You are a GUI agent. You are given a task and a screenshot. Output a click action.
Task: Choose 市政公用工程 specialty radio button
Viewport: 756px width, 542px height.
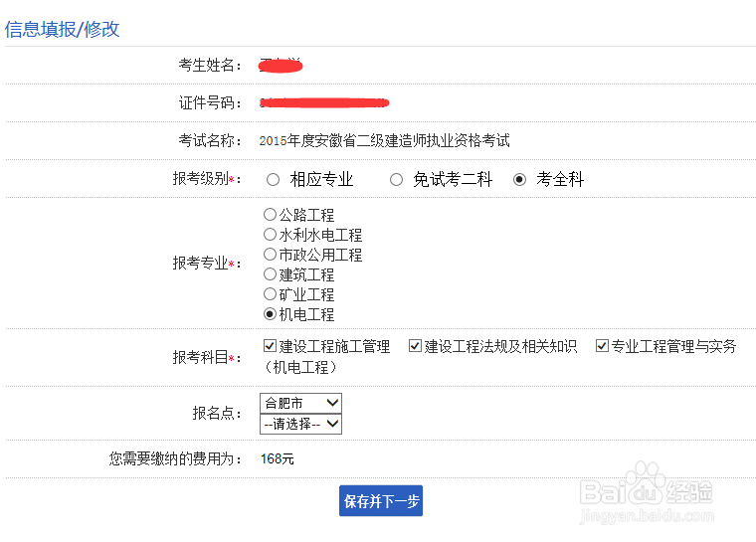coord(270,255)
